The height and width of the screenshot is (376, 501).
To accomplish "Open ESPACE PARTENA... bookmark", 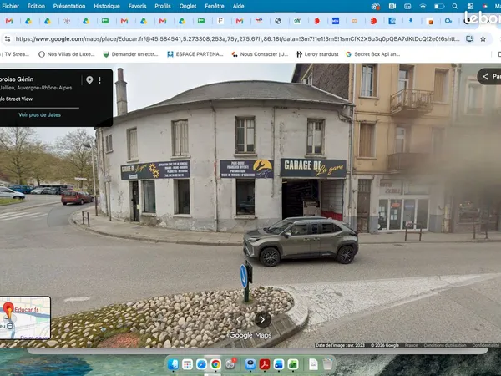I will [195, 54].
